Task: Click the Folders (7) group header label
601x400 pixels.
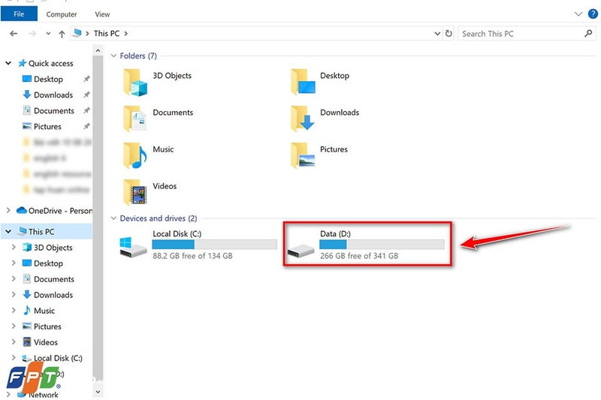Action: tap(138, 56)
